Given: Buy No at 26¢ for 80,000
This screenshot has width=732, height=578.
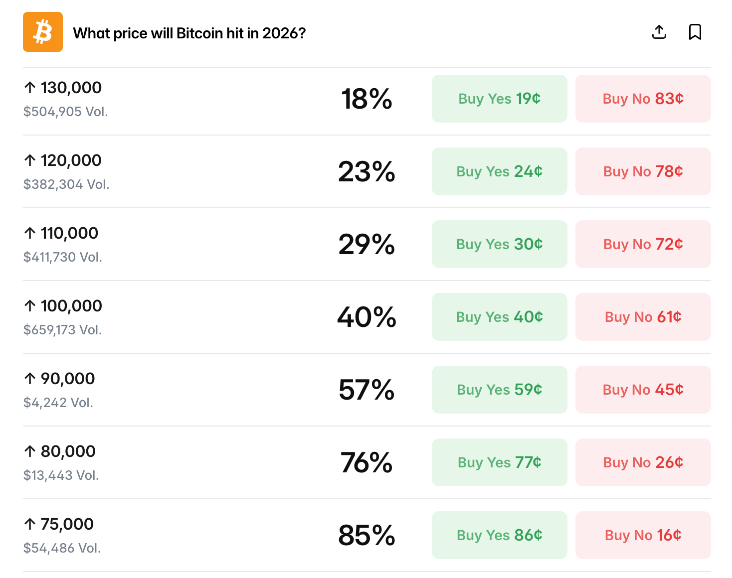Looking at the screenshot, I should [643, 462].
